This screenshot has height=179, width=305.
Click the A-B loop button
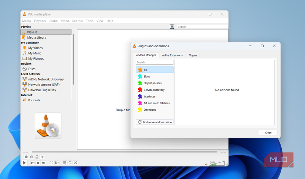coord(37,157)
